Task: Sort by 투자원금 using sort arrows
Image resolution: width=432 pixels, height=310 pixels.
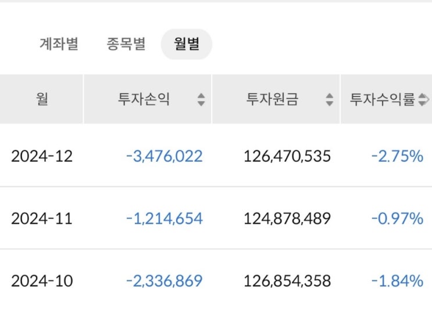Action: (330, 99)
